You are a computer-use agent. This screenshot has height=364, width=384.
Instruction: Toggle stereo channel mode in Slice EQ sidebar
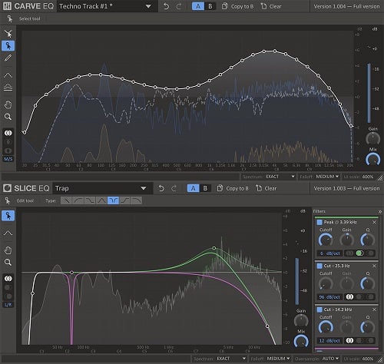8,279
